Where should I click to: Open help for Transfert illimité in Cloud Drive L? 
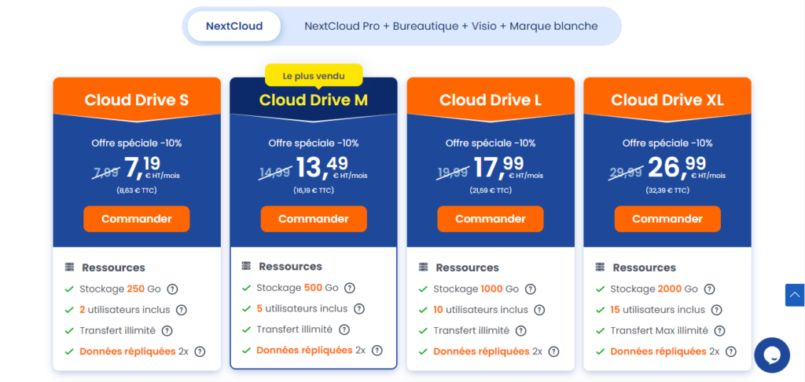tap(521, 331)
